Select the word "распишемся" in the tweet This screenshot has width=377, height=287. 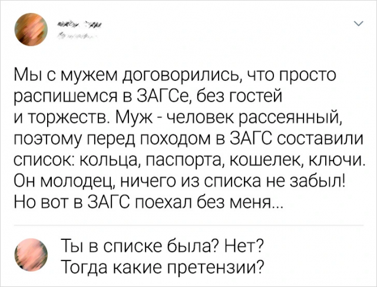[74, 97]
